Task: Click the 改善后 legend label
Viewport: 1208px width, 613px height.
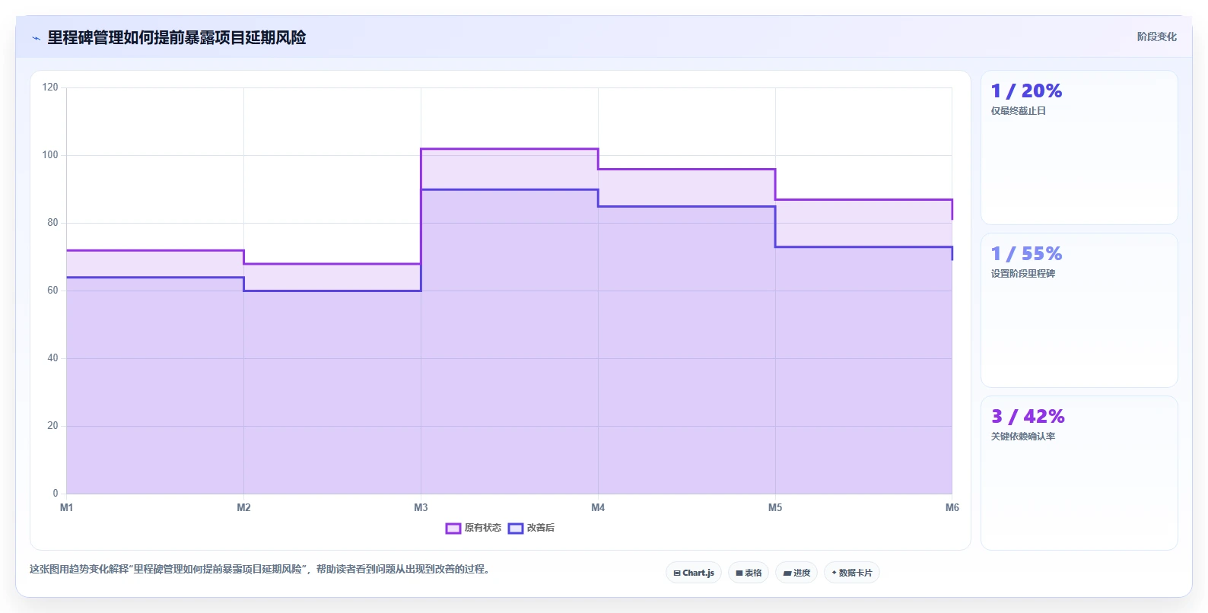Action: point(541,528)
